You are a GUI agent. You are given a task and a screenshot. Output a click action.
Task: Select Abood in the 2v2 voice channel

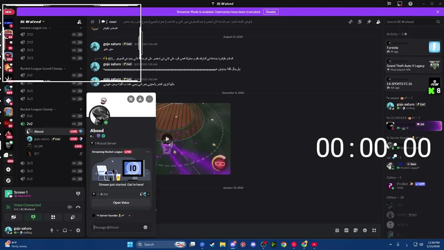(55, 132)
